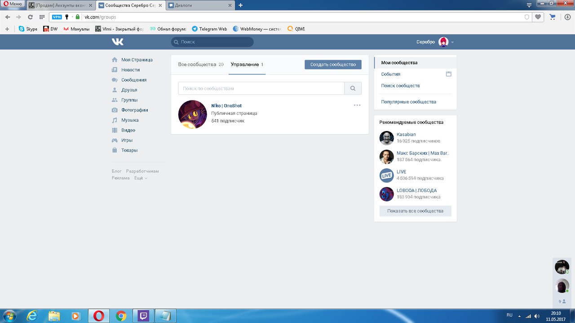Click the VK logo in header
Screen dimensions: 575x323
(x=118, y=42)
